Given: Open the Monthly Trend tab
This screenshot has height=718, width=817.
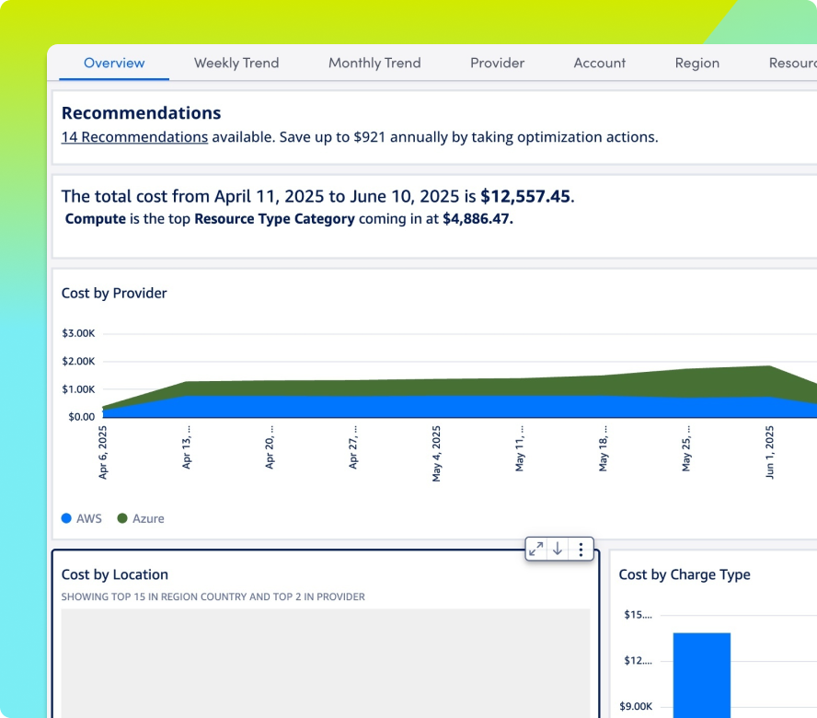Looking at the screenshot, I should pyautogui.click(x=374, y=64).
